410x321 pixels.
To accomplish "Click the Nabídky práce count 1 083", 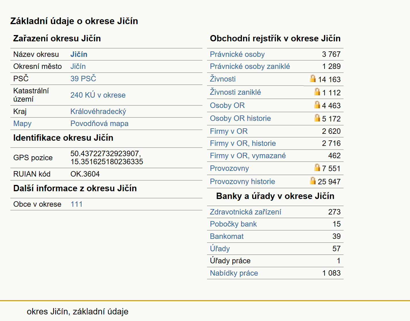I will 331,273.
